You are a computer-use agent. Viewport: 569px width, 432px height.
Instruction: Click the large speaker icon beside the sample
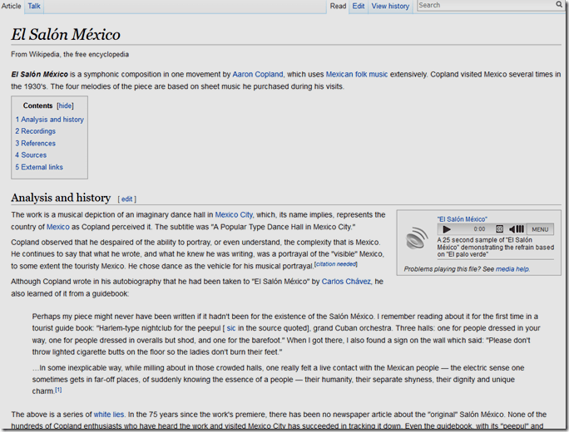(x=417, y=239)
